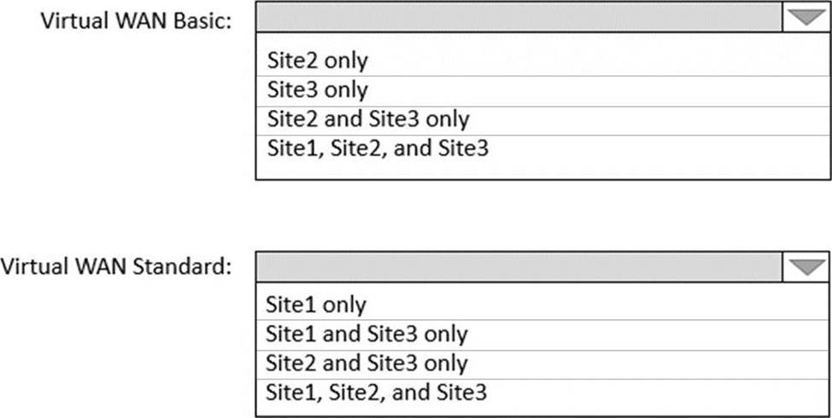Select "Site1, Site2, and Site3" for Virtual WAN Standard

pos(378,392)
